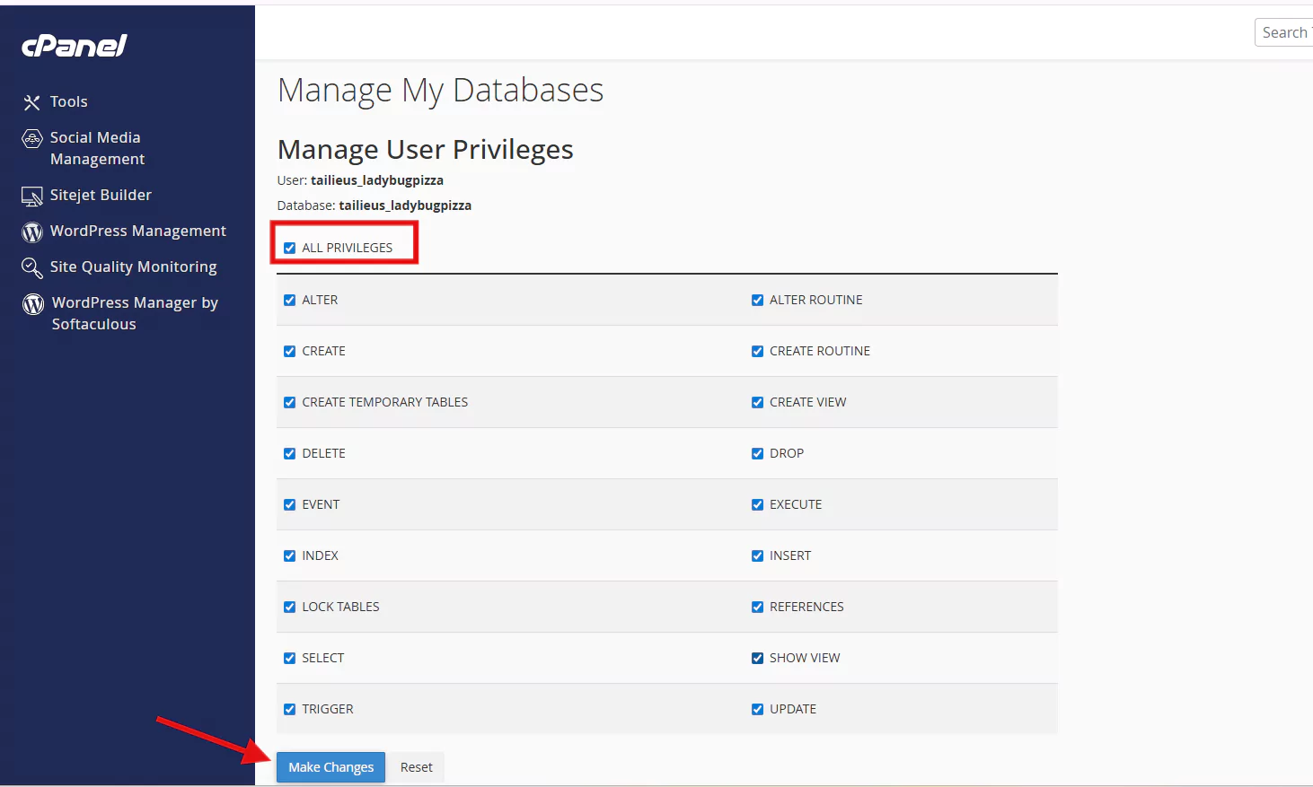This screenshot has height=787, width=1313.
Task: Click the LOCK TABLES label
Action: click(x=341, y=607)
